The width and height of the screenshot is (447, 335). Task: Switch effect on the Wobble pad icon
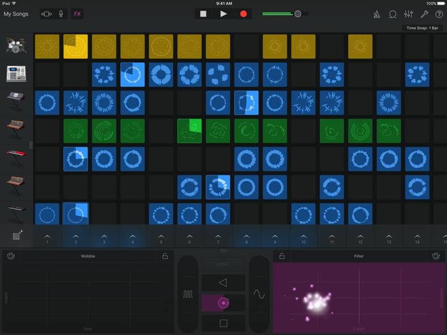pyautogui.click(x=11, y=256)
